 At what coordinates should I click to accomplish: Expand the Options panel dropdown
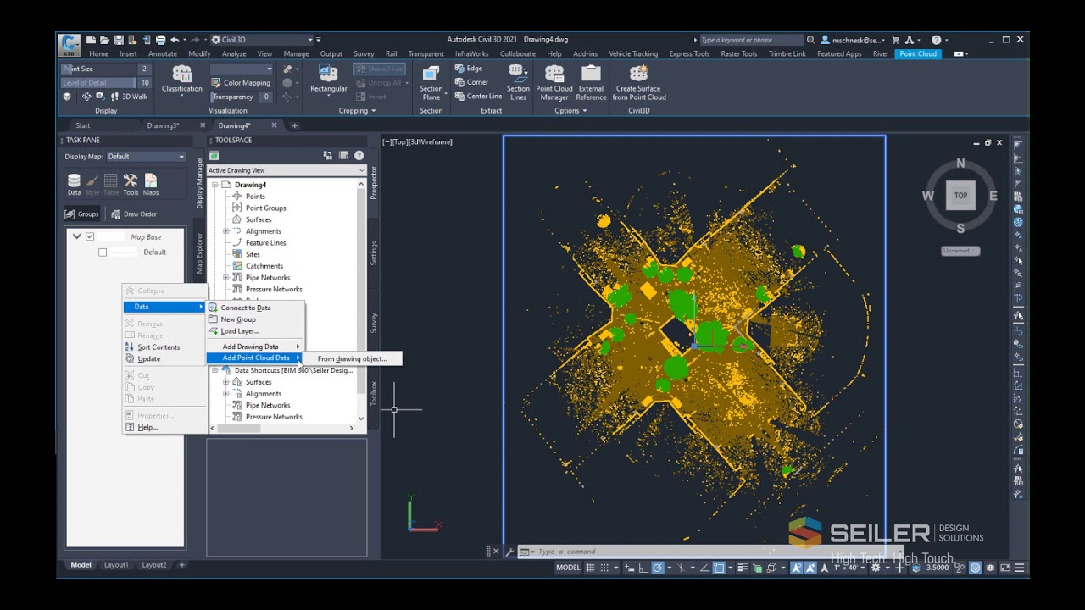(x=570, y=111)
